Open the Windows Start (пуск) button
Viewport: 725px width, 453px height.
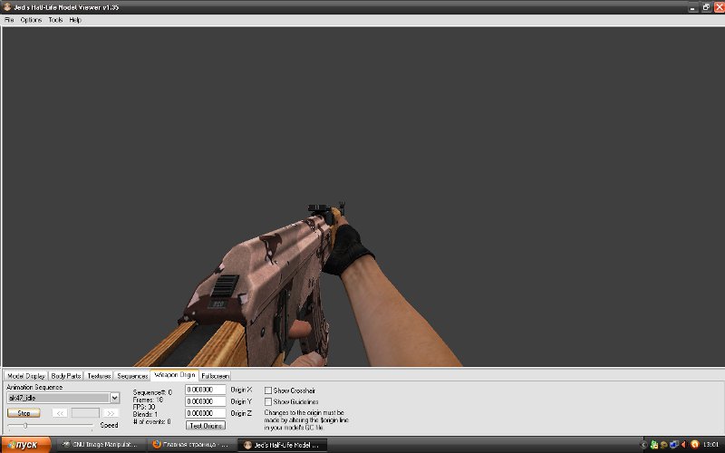pos(26,445)
